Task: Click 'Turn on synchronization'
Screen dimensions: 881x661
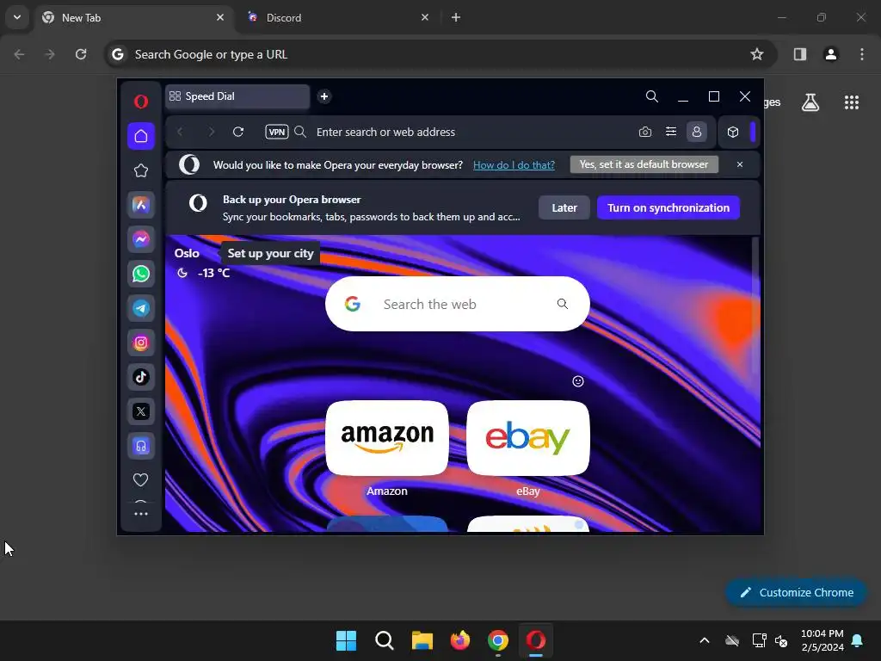Action: click(x=668, y=208)
